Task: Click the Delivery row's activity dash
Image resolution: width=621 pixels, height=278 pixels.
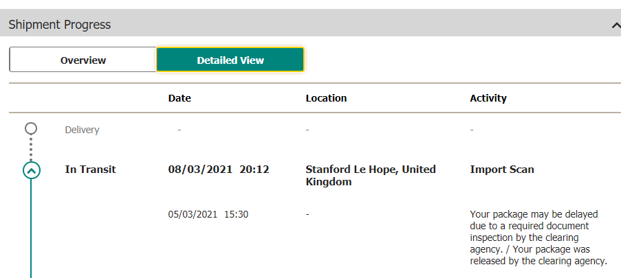Action: coord(472,130)
